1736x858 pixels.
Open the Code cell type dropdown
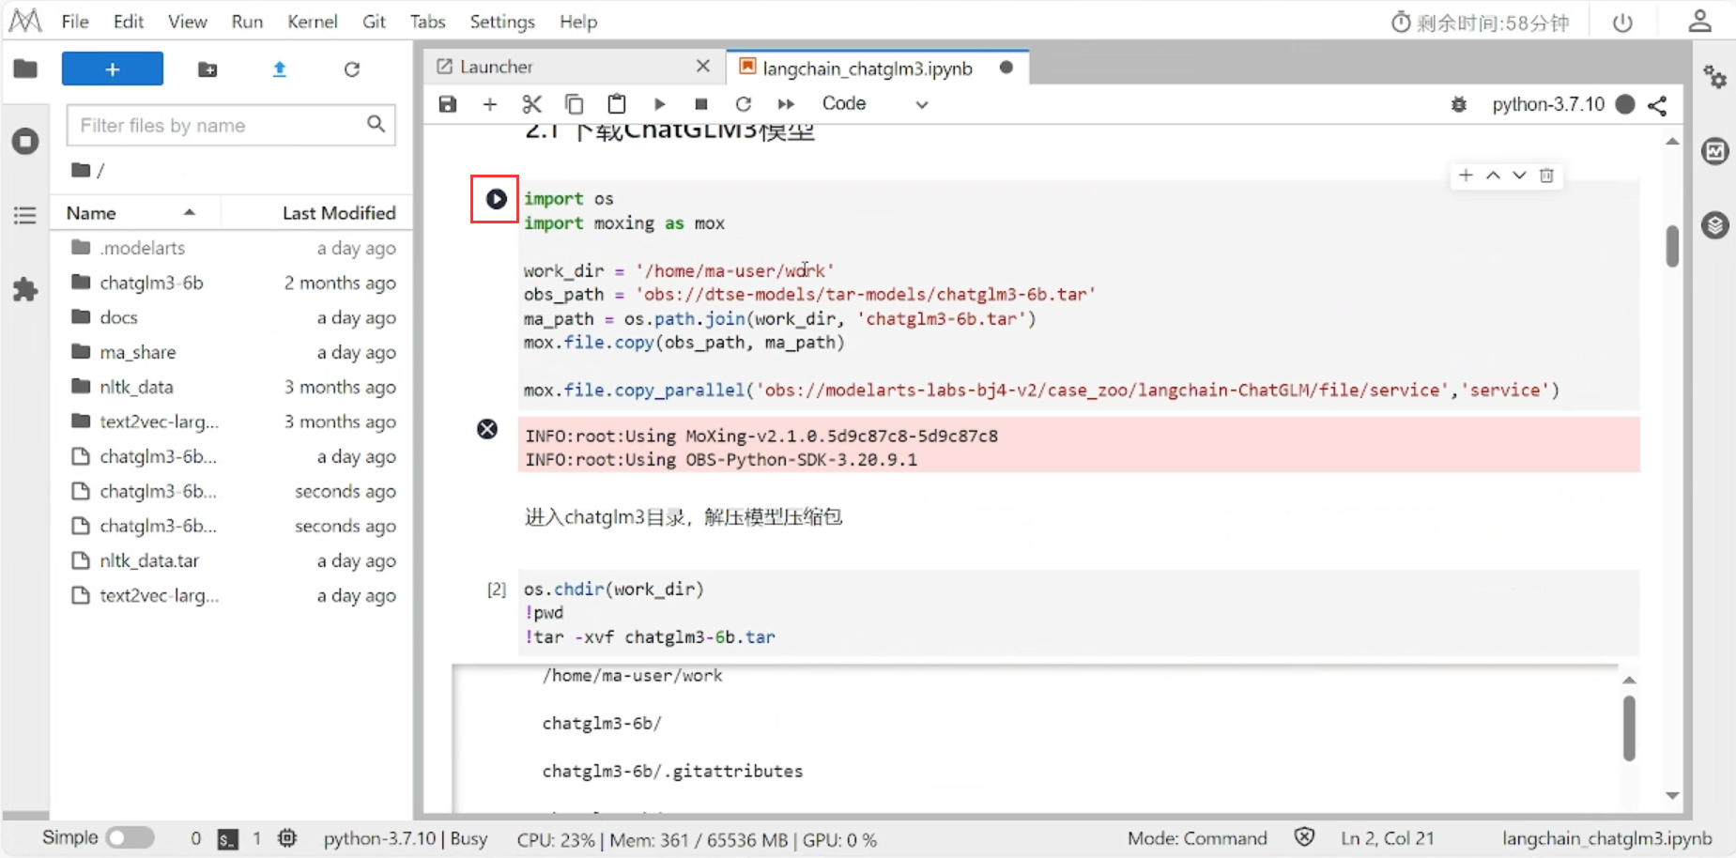[x=875, y=104]
